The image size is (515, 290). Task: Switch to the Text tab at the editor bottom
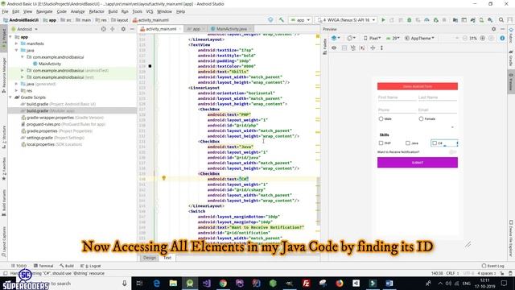(x=167, y=258)
